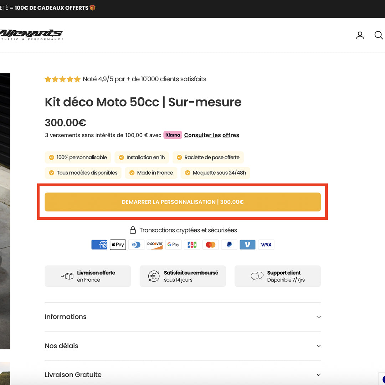The image size is (385, 385).
Task: Click the search magnifier icon
Action: tap(378, 35)
